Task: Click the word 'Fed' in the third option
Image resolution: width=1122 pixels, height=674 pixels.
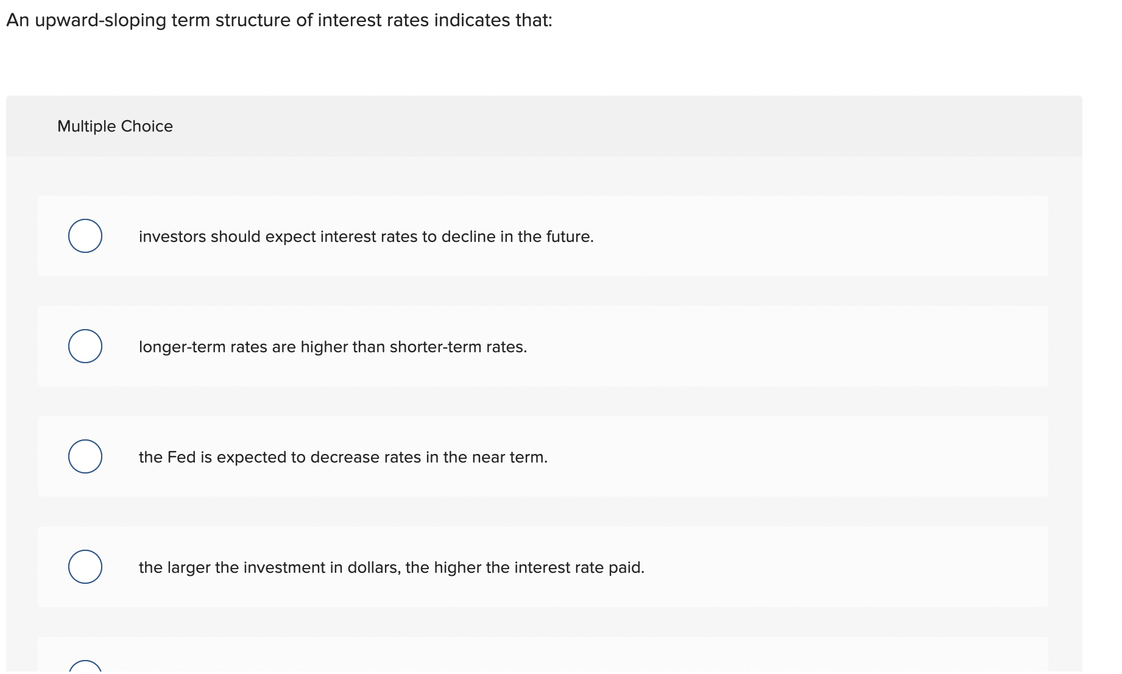Action: click(182, 457)
